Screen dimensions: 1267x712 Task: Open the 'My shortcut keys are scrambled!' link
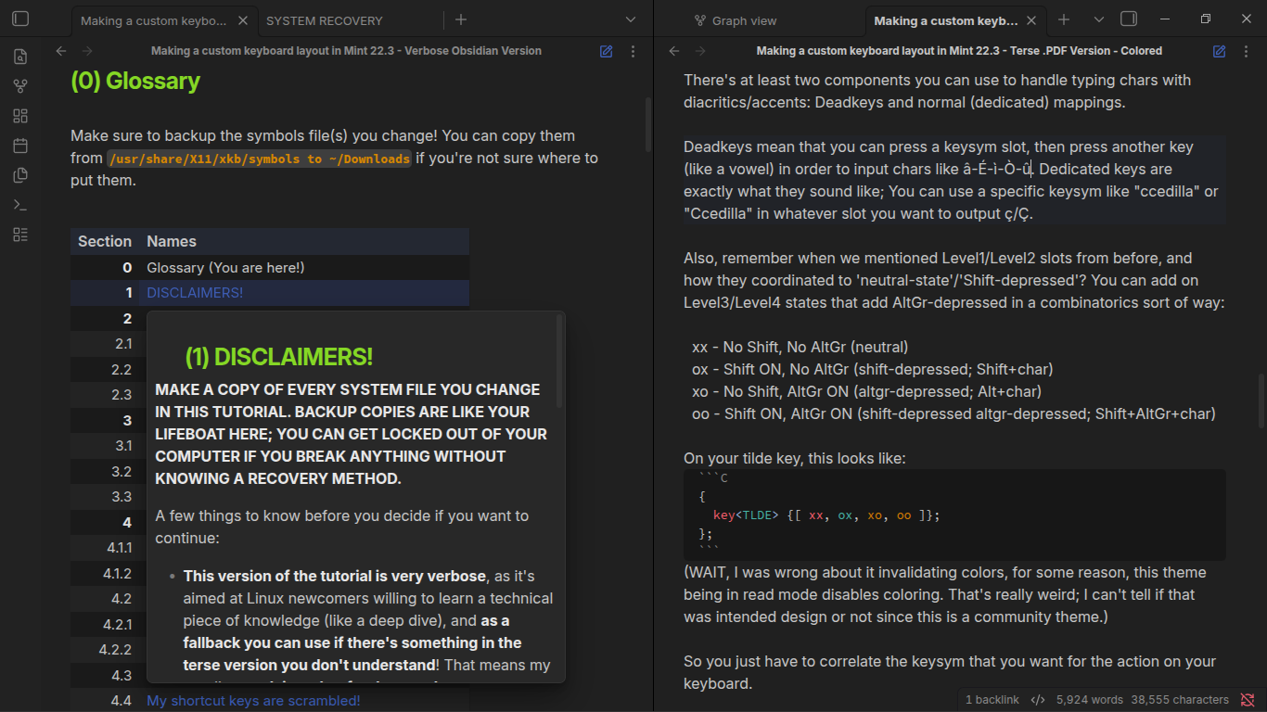pyautogui.click(x=253, y=701)
